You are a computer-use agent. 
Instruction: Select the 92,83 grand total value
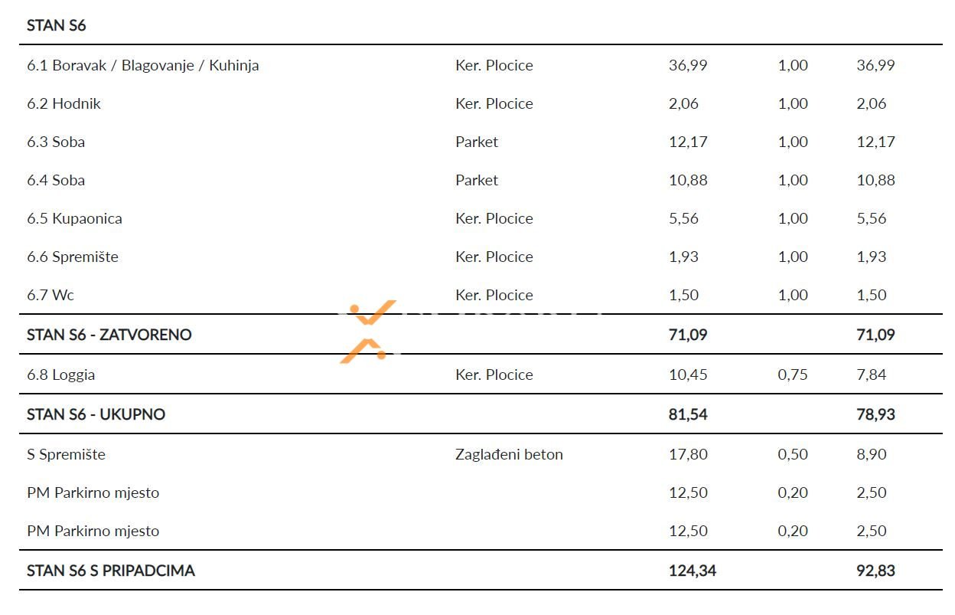pyautogui.click(x=875, y=571)
